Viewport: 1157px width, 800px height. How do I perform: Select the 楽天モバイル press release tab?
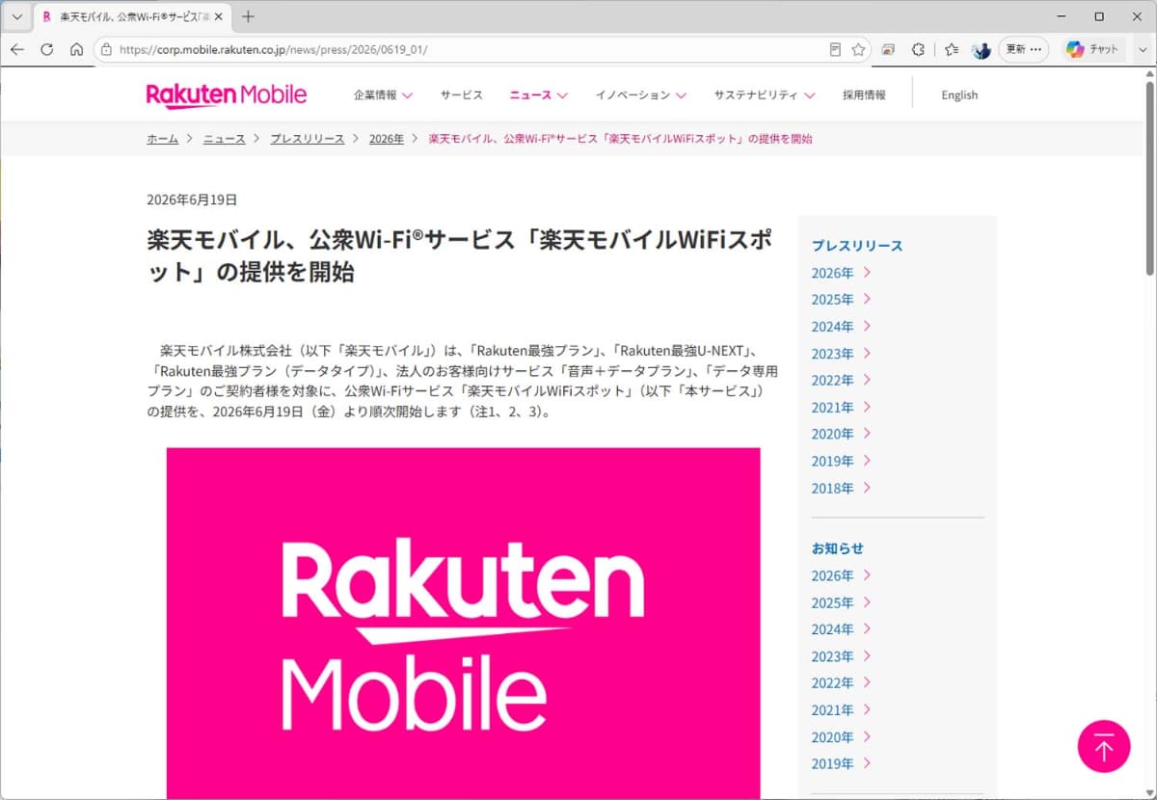click(133, 17)
